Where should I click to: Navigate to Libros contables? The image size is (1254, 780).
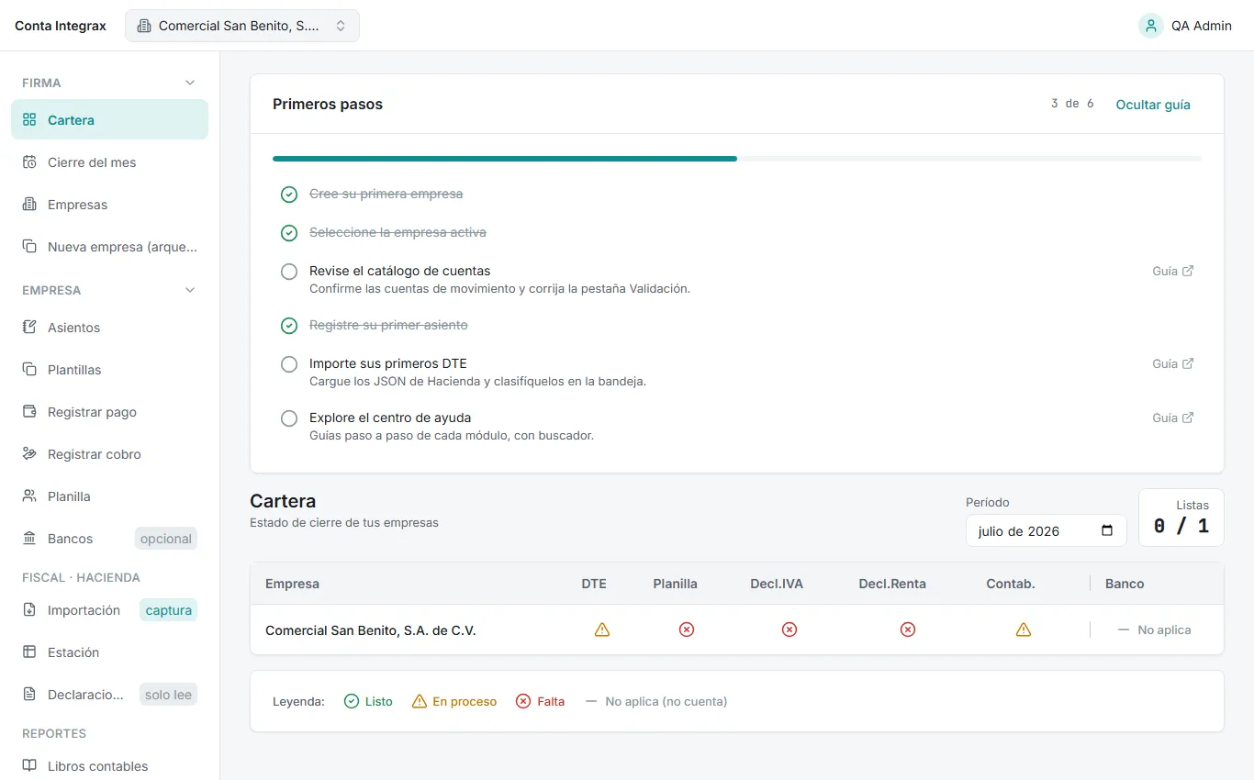[110, 765]
